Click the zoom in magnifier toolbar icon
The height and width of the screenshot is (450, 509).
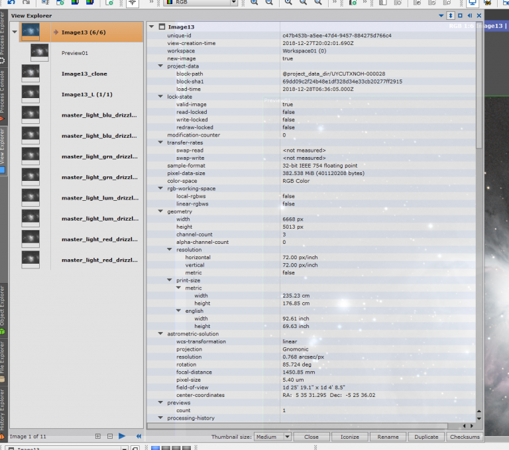[x=254, y=3]
